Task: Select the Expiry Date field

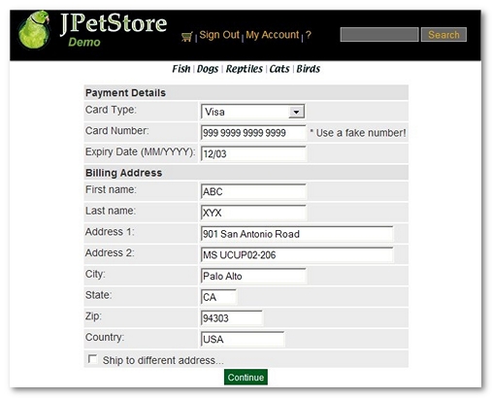Action: (253, 153)
